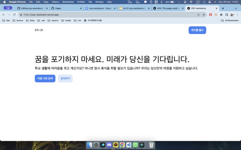Open the Chrome Extensions puzzle icon
The width and height of the screenshot is (241, 150).
(x=221, y=15)
